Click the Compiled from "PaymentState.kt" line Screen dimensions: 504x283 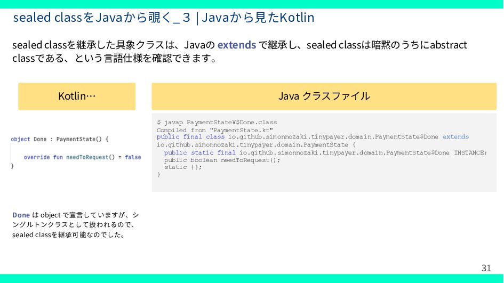tap(215, 130)
